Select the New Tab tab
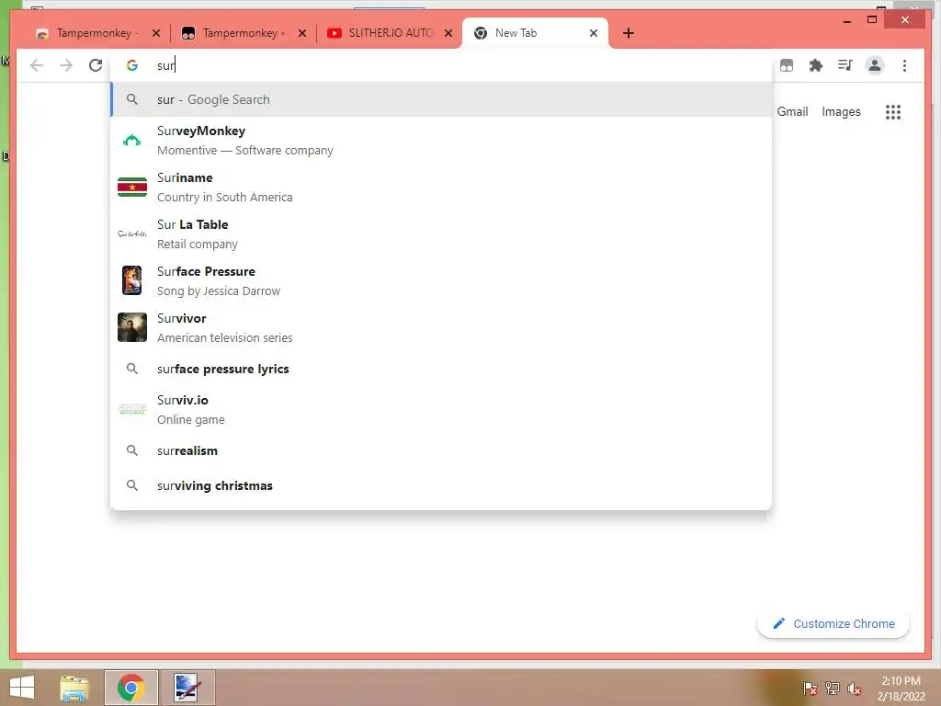Viewport: 941px width, 706px height. [x=534, y=33]
